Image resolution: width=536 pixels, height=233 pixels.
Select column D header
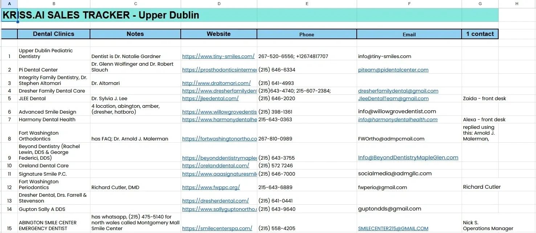[219, 4]
